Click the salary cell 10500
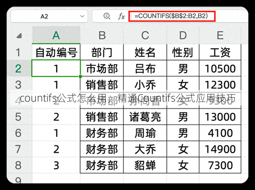 (220, 68)
